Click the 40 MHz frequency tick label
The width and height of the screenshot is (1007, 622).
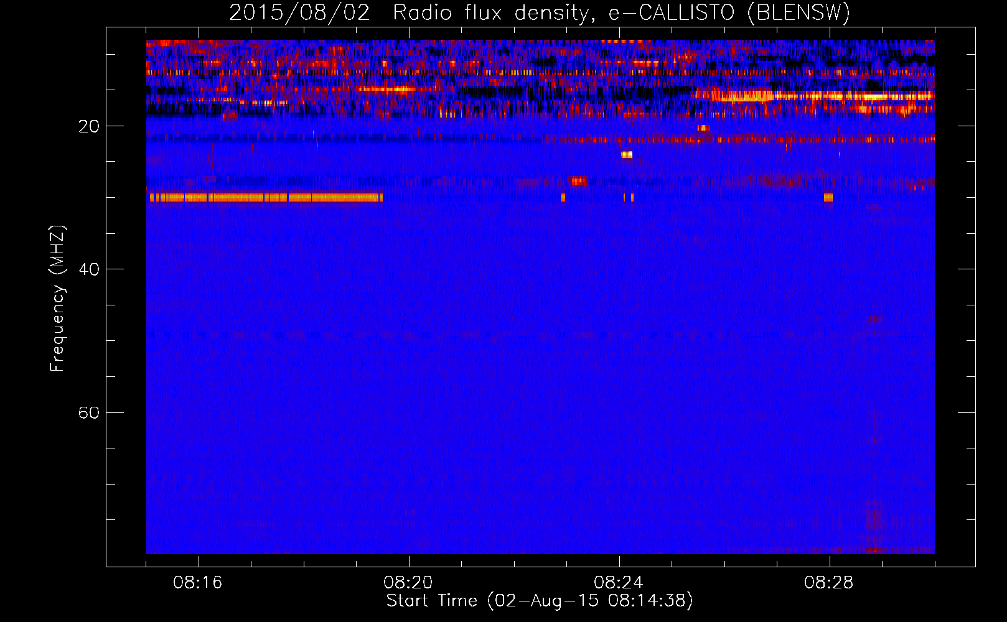pos(89,269)
